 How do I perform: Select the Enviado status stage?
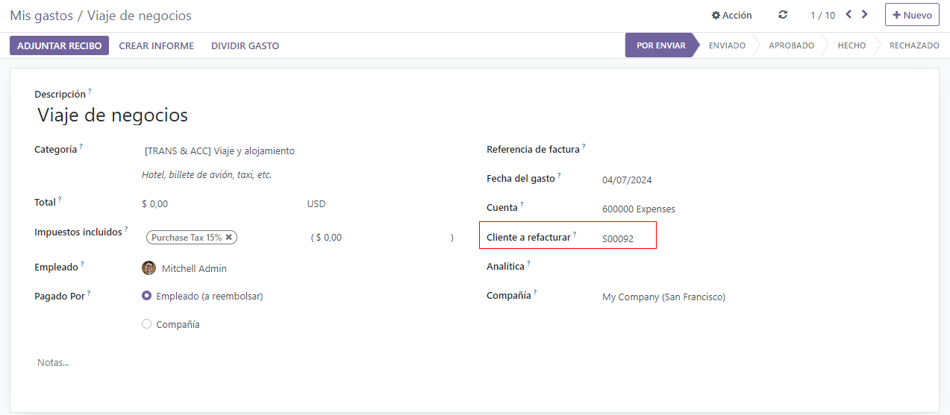pyautogui.click(x=727, y=45)
